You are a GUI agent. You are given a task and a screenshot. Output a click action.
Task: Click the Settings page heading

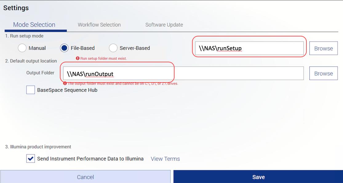(16, 8)
